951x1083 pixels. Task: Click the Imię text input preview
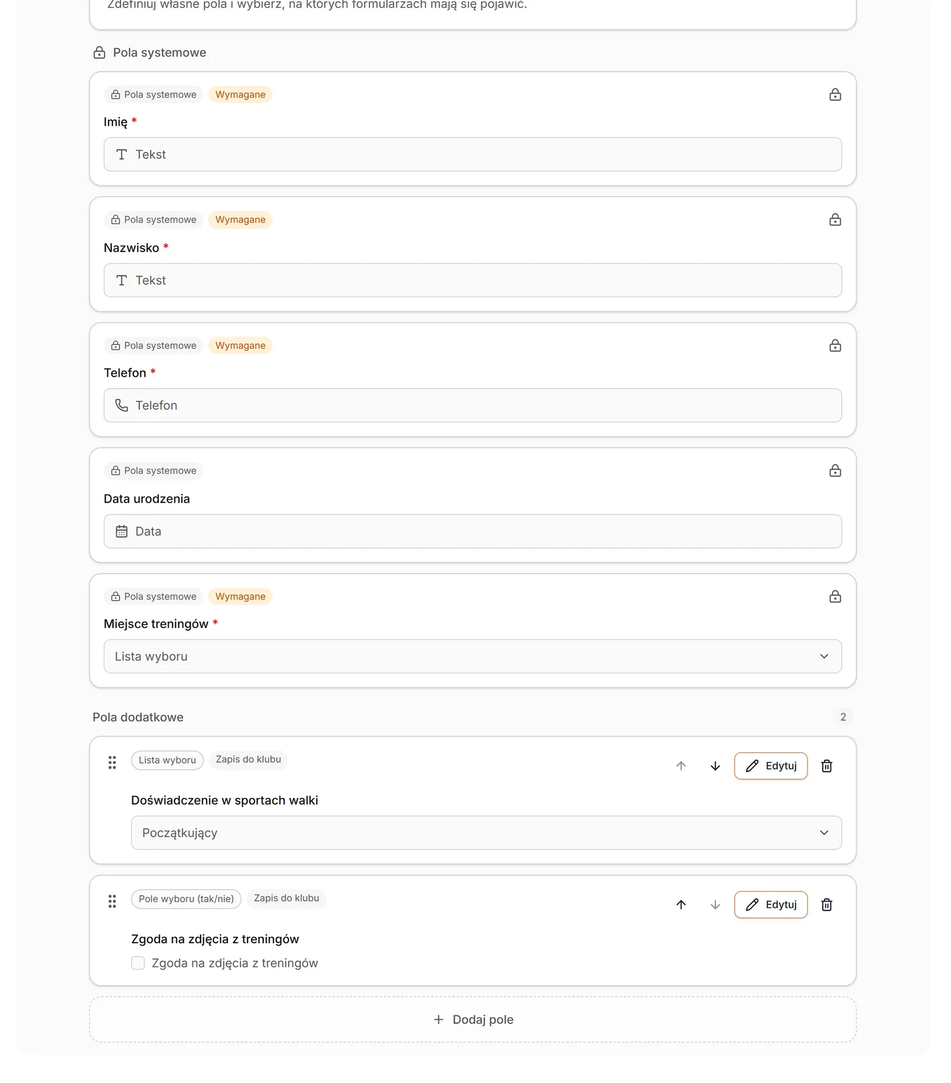tap(473, 154)
